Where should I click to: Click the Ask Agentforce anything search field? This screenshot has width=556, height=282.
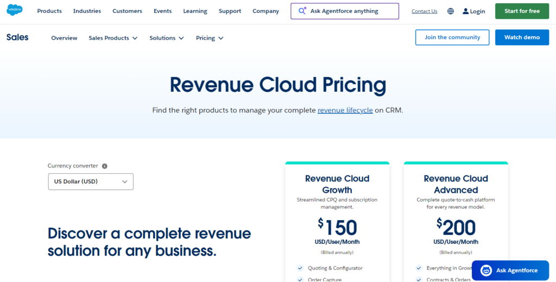coord(345,11)
